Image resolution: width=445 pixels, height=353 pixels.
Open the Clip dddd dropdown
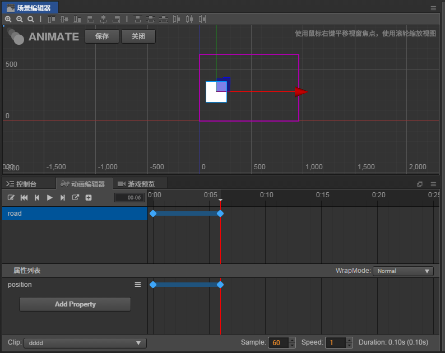coord(85,343)
